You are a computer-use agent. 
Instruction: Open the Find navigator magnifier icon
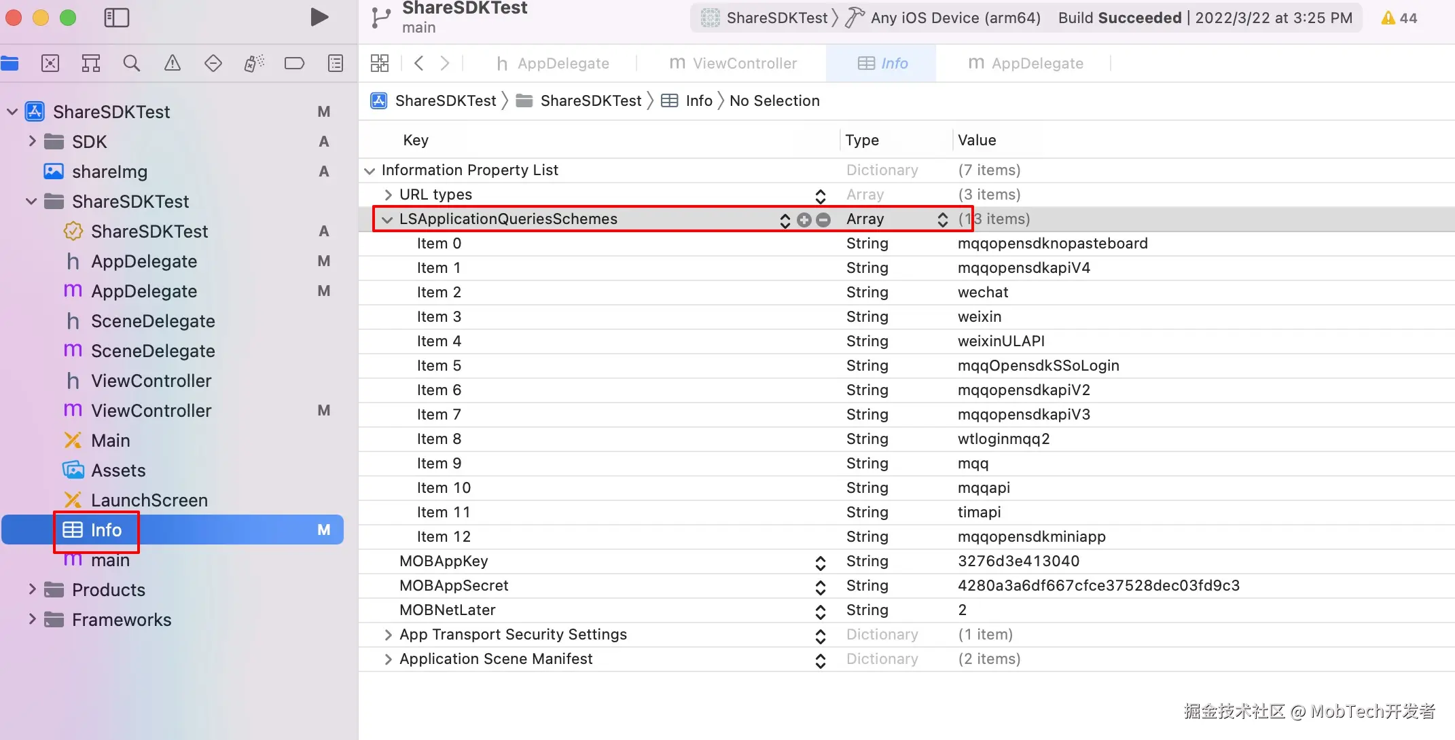tap(131, 63)
